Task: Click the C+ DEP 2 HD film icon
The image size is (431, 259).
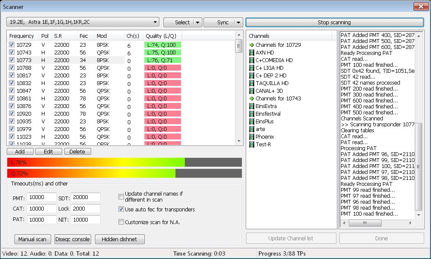Action: click(x=252, y=75)
